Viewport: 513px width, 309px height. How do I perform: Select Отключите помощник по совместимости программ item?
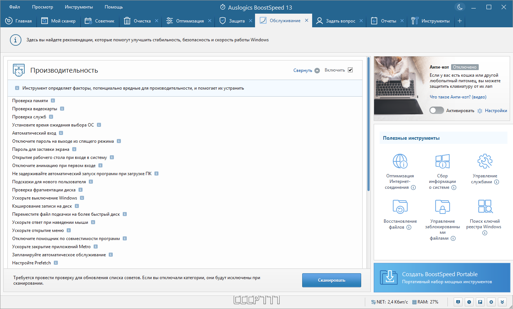pyautogui.click(x=66, y=239)
